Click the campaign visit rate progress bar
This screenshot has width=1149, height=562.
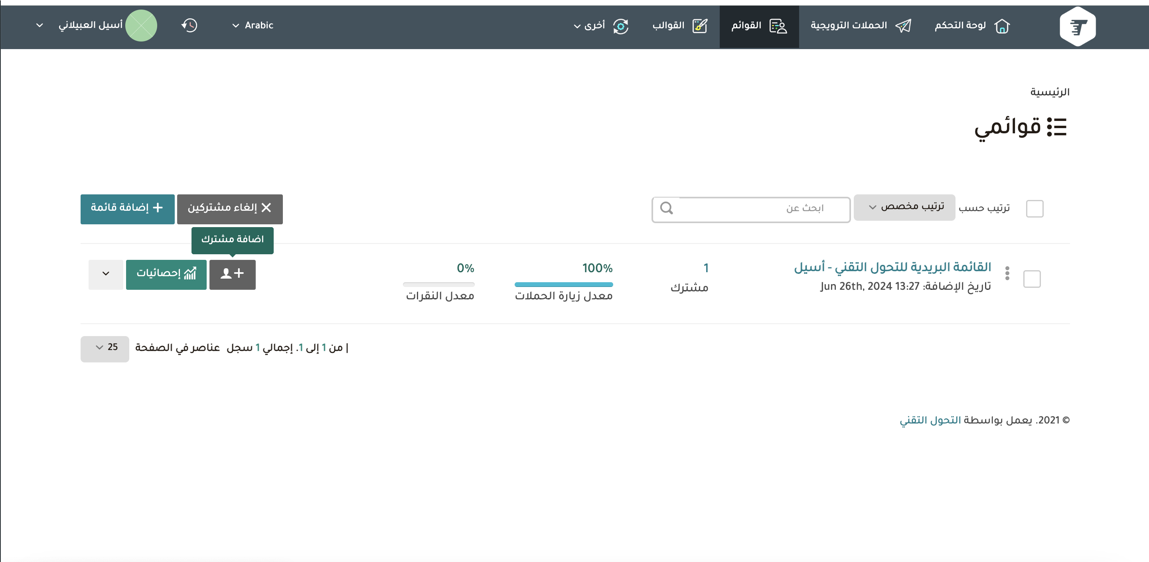tap(563, 284)
